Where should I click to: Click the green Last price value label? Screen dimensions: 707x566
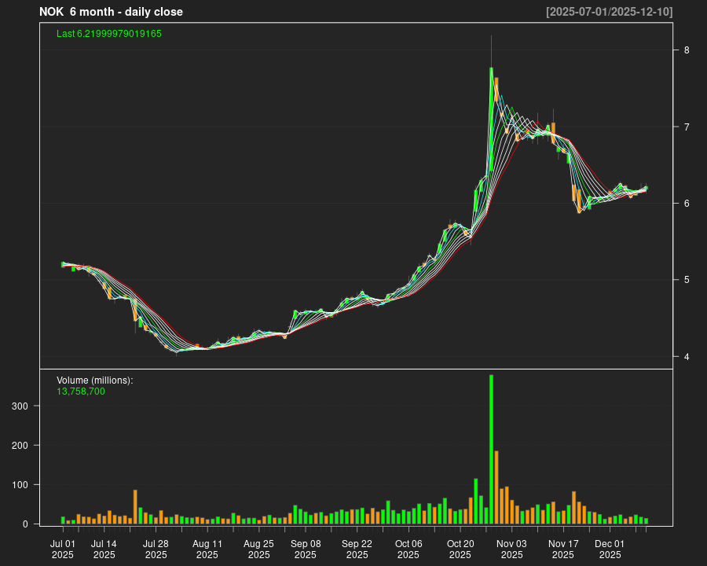(109, 34)
